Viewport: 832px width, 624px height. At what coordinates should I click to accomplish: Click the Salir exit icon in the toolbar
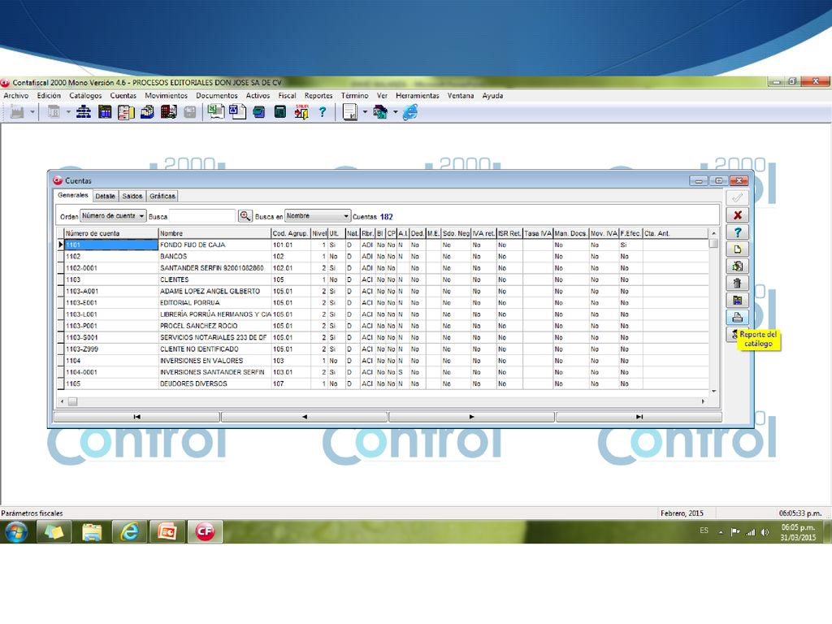click(301, 112)
